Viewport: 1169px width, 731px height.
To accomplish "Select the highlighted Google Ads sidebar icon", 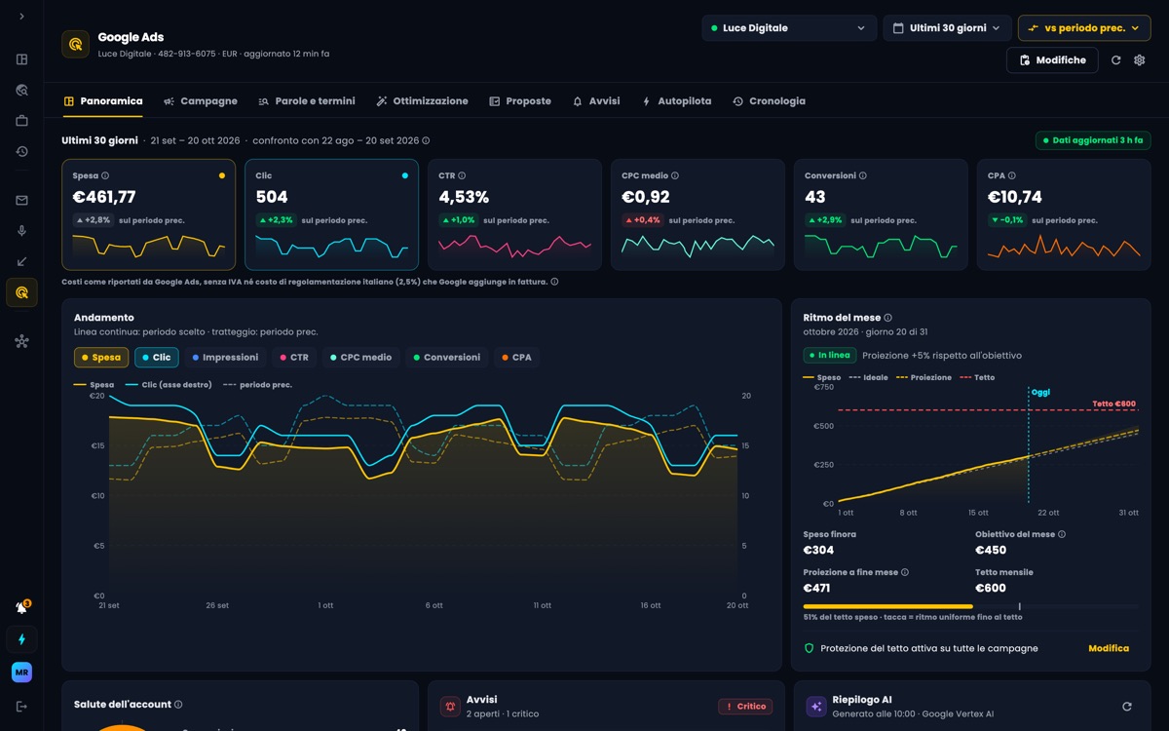I will [x=21, y=292].
